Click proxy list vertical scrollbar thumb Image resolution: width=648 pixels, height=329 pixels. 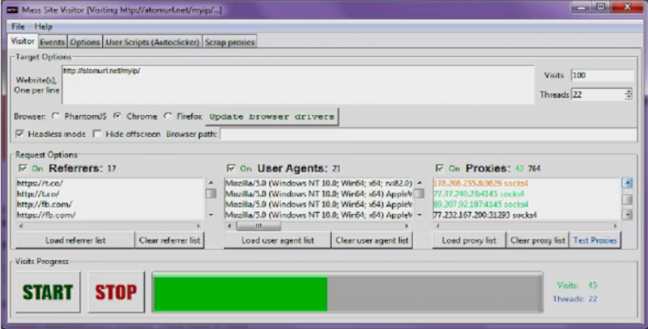click(x=627, y=199)
